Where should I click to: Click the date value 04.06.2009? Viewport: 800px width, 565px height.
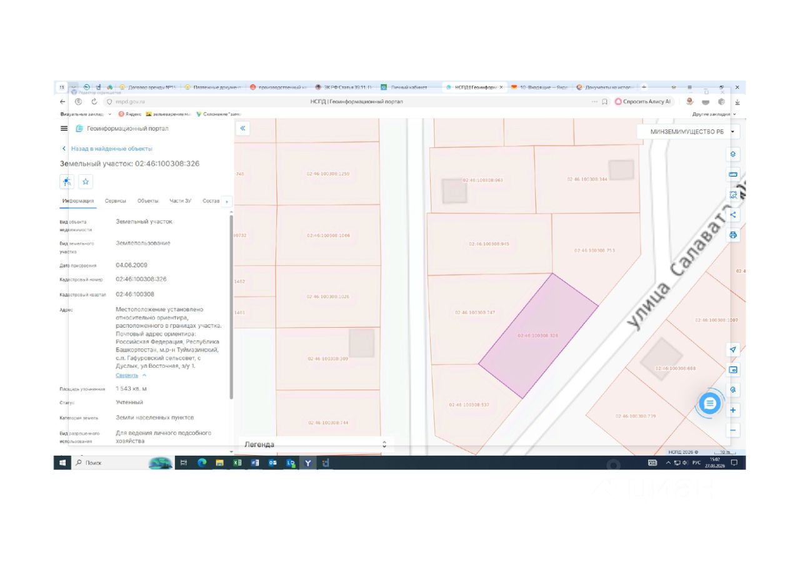tap(132, 265)
